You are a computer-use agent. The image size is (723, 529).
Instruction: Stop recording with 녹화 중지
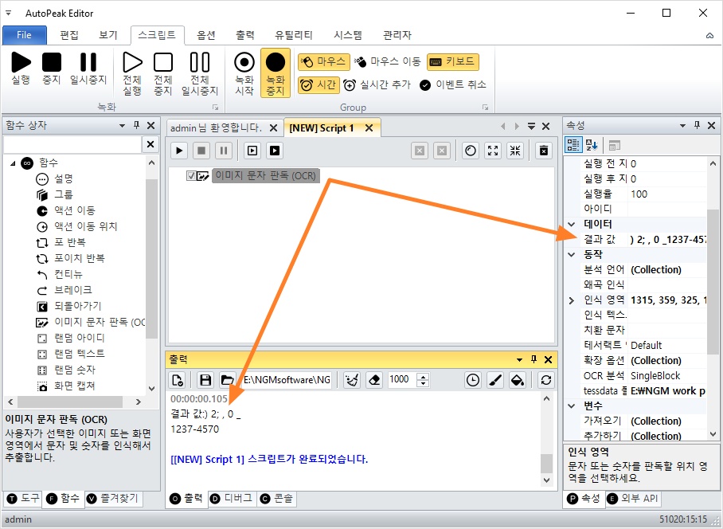(276, 74)
